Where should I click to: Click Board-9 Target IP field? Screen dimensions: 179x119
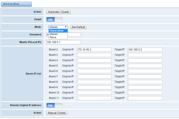(145, 87)
